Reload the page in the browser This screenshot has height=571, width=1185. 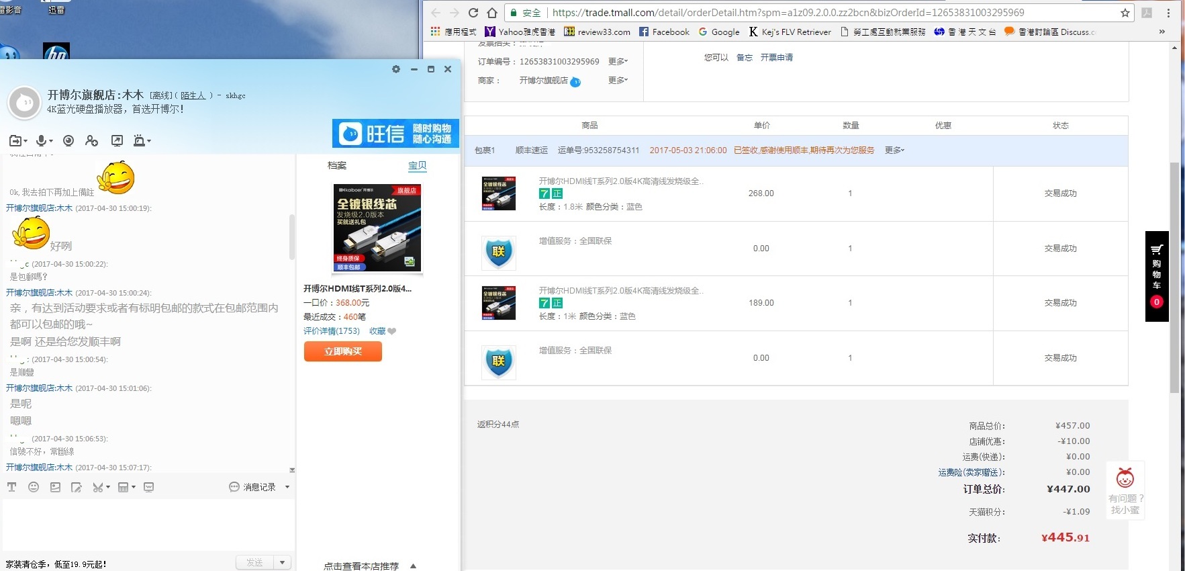473,13
